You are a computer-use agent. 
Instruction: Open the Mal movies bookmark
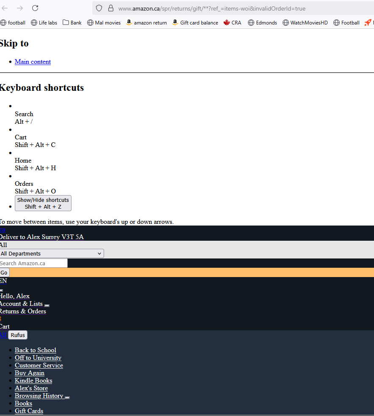pos(104,23)
